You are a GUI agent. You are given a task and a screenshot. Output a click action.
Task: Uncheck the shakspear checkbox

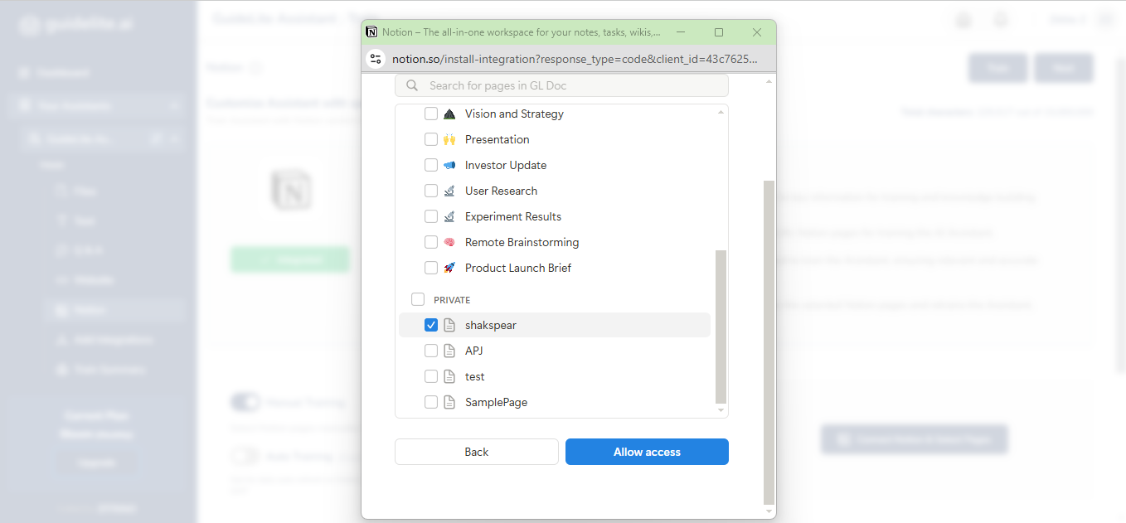click(x=431, y=325)
